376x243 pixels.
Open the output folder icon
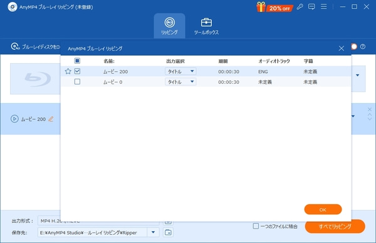(168, 232)
